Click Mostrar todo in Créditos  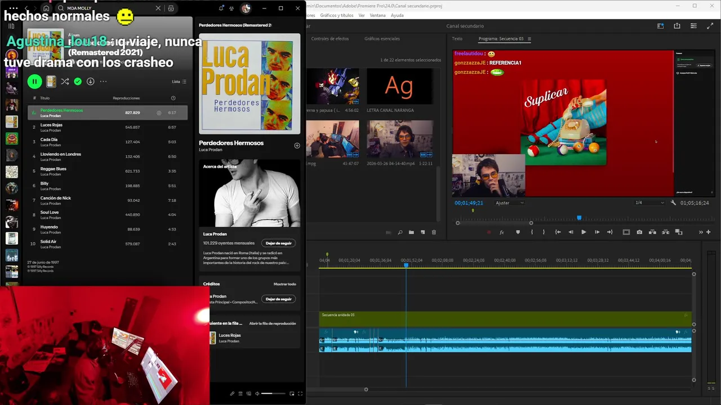[284, 284]
